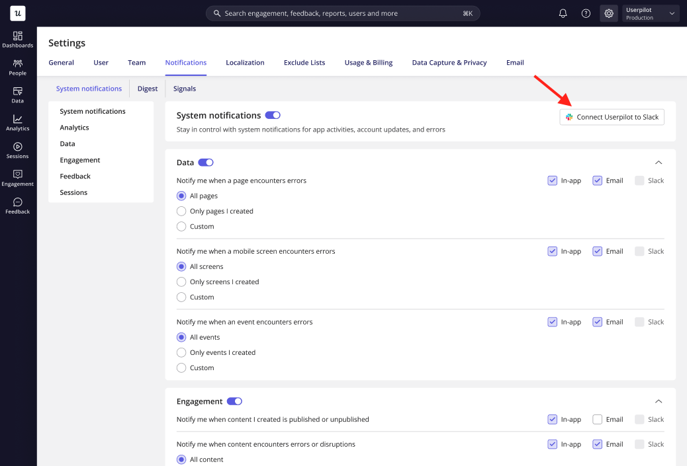The width and height of the screenshot is (687, 466).
Task: Click Connect Userpilot to Slack button
Action: pyautogui.click(x=612, y=117)
